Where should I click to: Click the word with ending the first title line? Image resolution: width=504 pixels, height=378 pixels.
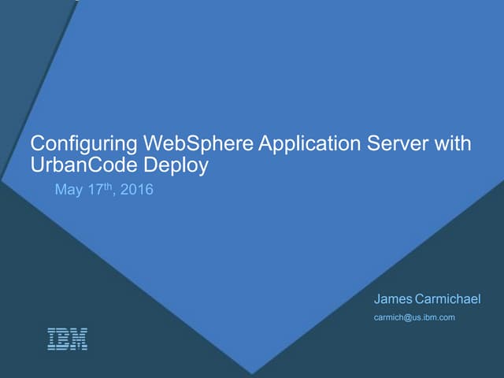click(456, 145)
